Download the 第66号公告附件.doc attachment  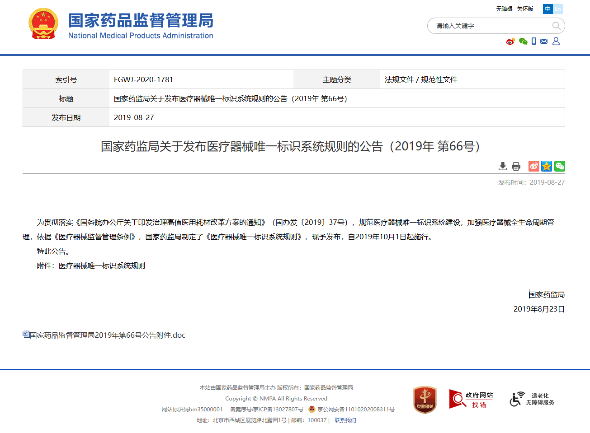(x=107, y=335)
